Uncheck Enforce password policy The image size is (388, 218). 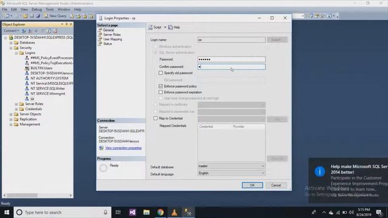(x=161, y=86)
